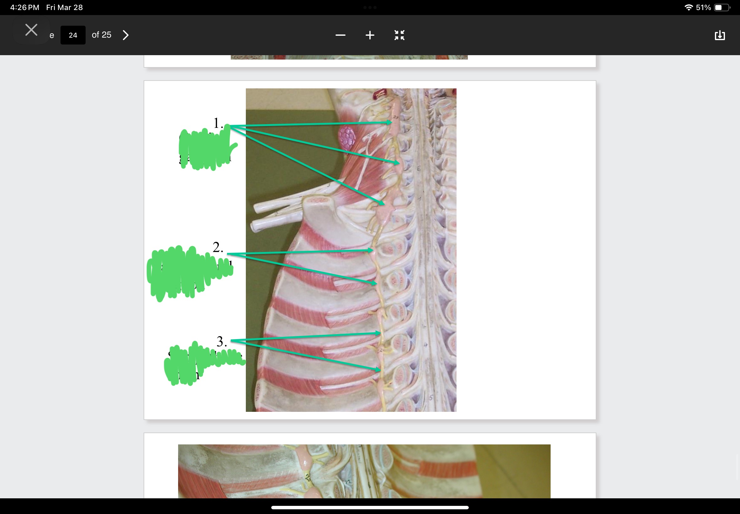Go to the next page with the chevron
740x514 pixels.
click(x=126, y=35)
